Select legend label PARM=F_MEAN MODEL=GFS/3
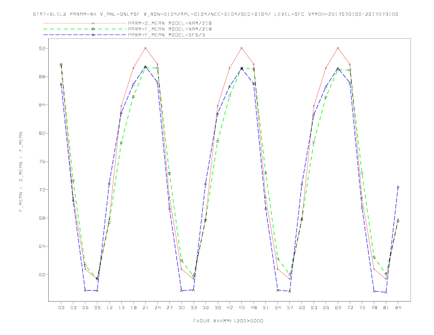This screenshot has width=434, height=335. coord(167,35)
